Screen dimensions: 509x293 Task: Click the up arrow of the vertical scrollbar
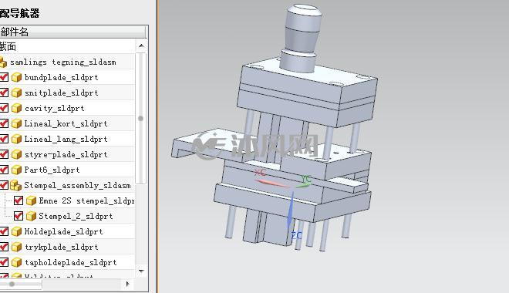point(141,45)
